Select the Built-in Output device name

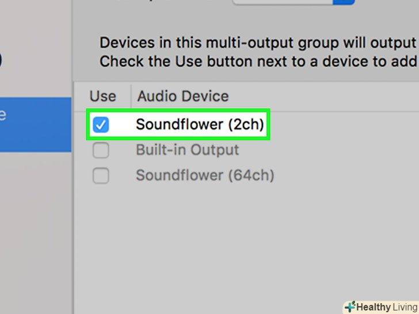pyautogui.click(x=187, y=151)
